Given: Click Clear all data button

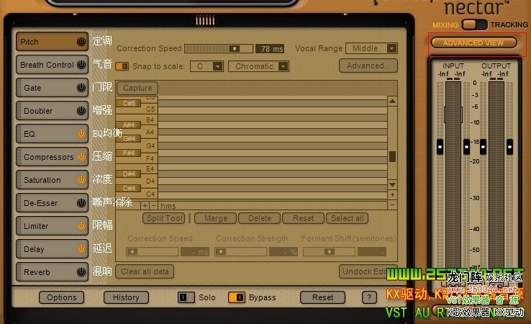Looking at the screenshot, I should click(145, 271).
